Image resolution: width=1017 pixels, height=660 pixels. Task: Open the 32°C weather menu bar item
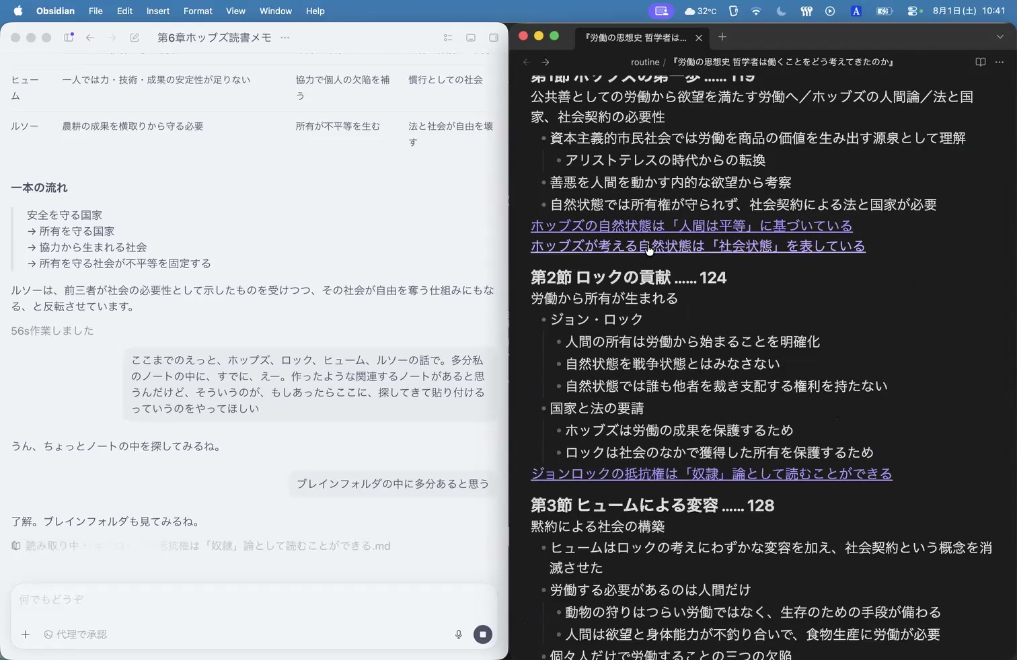pyautogui.click(x=700, y=11)
